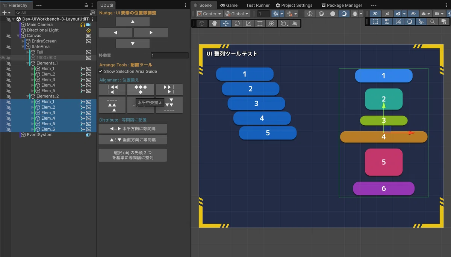Select EventSystem in hierarchy
The height and width of the screenshot is (257, 451).
tap(39, 135)
